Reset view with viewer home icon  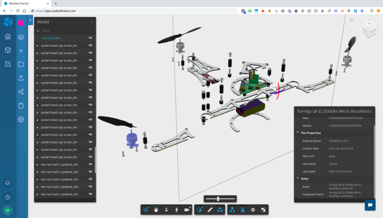pyautogui.click(x=351, y=20)
